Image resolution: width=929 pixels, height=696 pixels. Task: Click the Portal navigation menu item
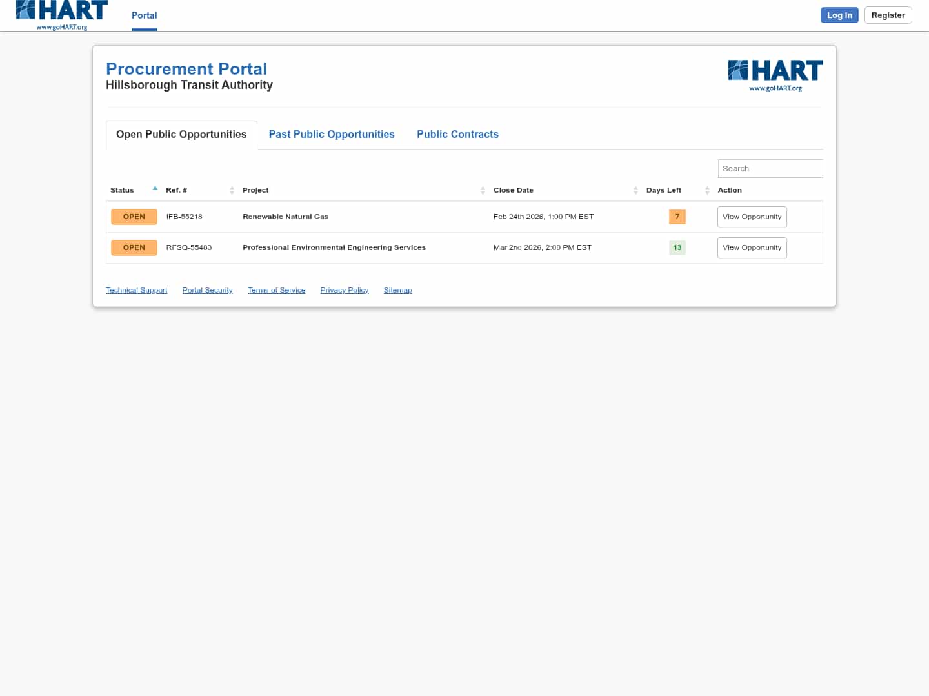(x=144, y=15)
